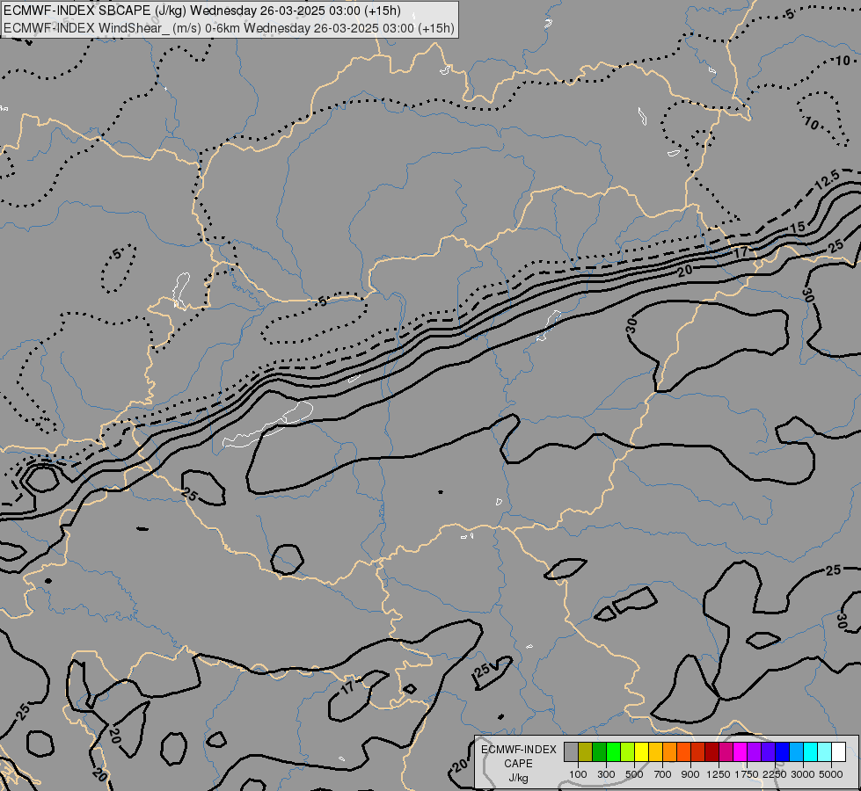Screen dimensions: 861x791
Task: Pick the yellow-green legend swatch
Action: pos(628,751)
